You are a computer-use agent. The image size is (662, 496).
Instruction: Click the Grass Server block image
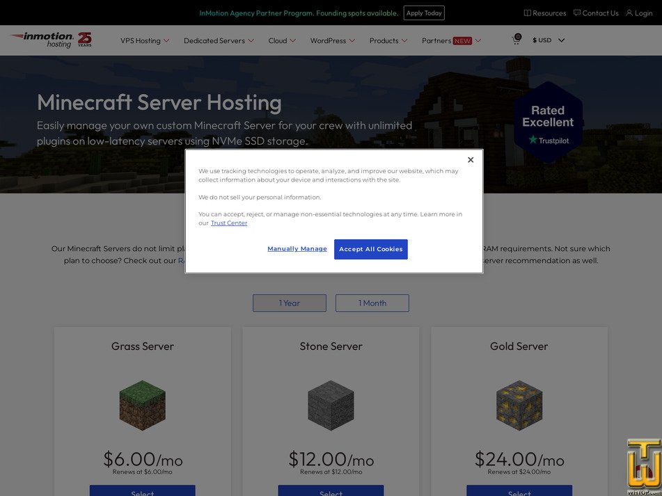(x=142, y=406)
